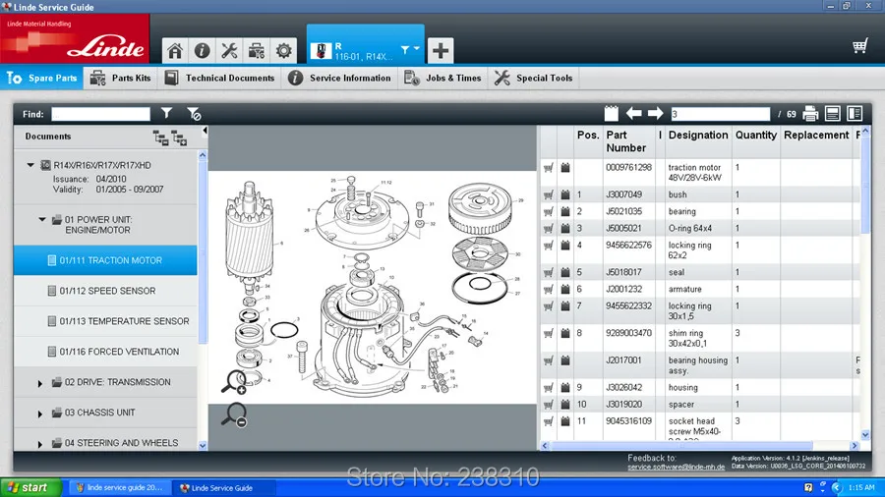The width and height of the screenshot is (885, 497).
Task: Open the shopping cart at top right
Action: coord(859,45)
